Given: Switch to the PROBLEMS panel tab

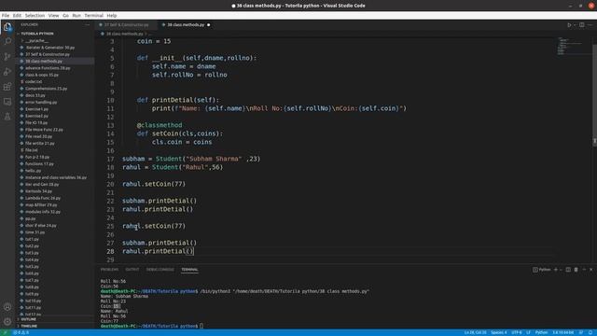Looking at the screenshot, I should tap(110, 270).
